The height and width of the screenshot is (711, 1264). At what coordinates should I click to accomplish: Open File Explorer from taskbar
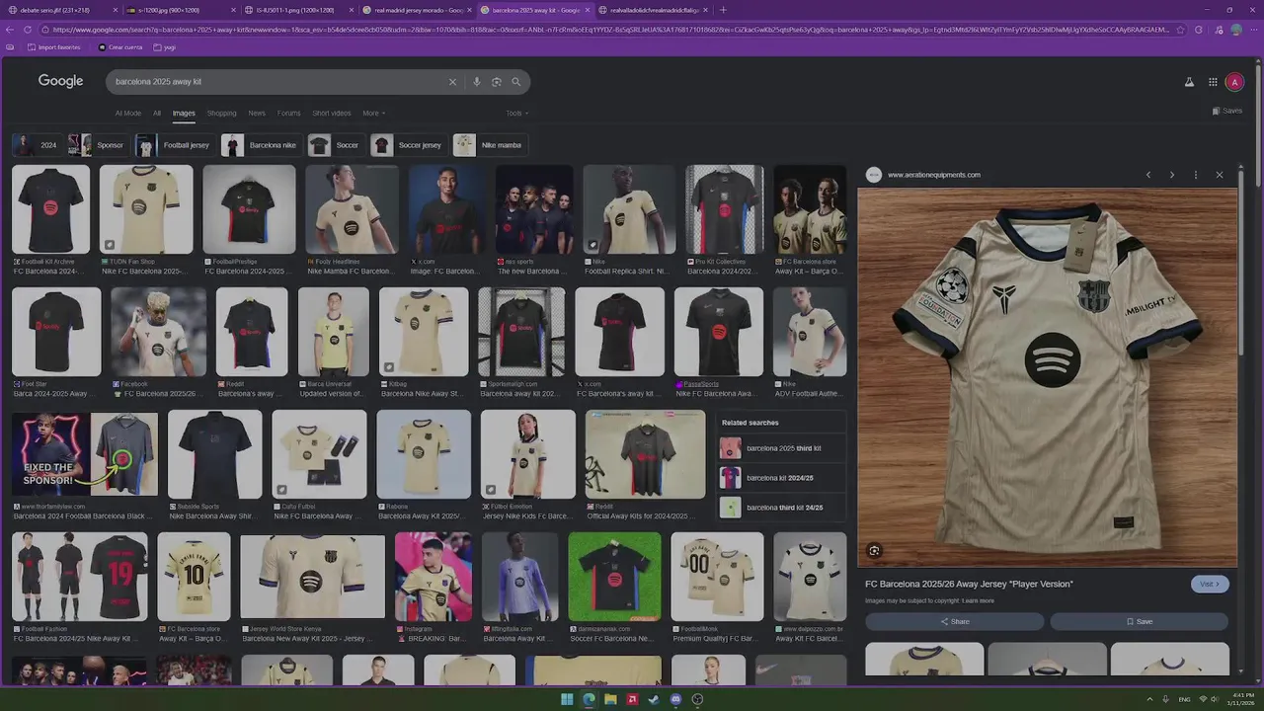pos(610,699)
